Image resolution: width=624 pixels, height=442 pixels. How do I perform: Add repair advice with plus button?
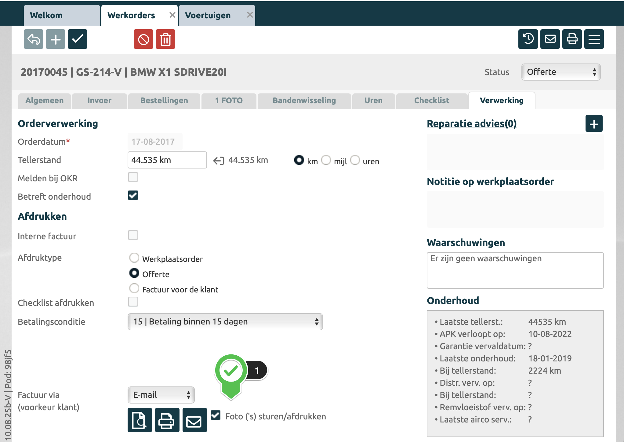pos(594,124)
